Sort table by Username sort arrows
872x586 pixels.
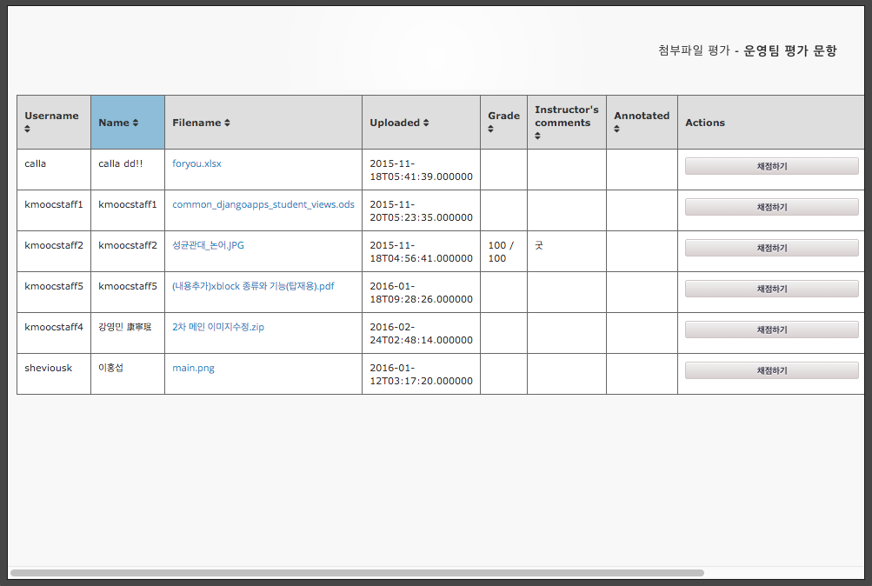(x=27, y=129)
